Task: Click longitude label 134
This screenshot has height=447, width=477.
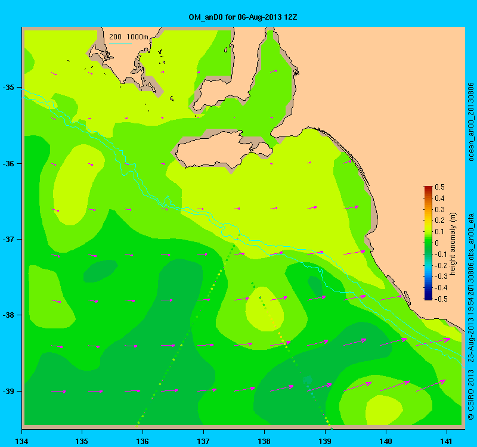Action: pos(21,441)
